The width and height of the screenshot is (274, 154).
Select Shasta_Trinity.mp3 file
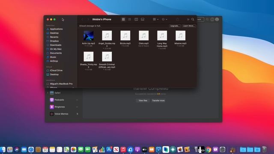point(89,56)
